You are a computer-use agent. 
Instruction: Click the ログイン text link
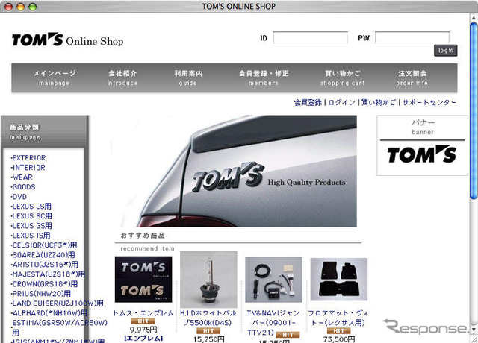tap(342, 103)
